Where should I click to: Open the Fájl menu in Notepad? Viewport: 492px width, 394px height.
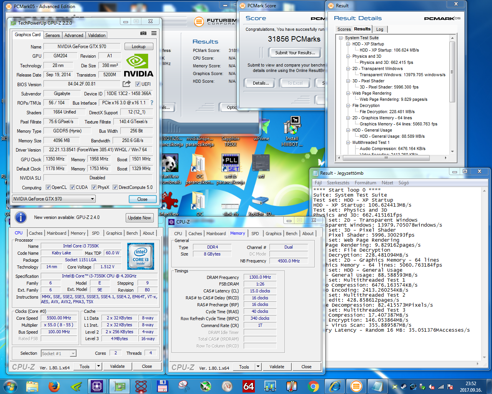click(318, 183)
